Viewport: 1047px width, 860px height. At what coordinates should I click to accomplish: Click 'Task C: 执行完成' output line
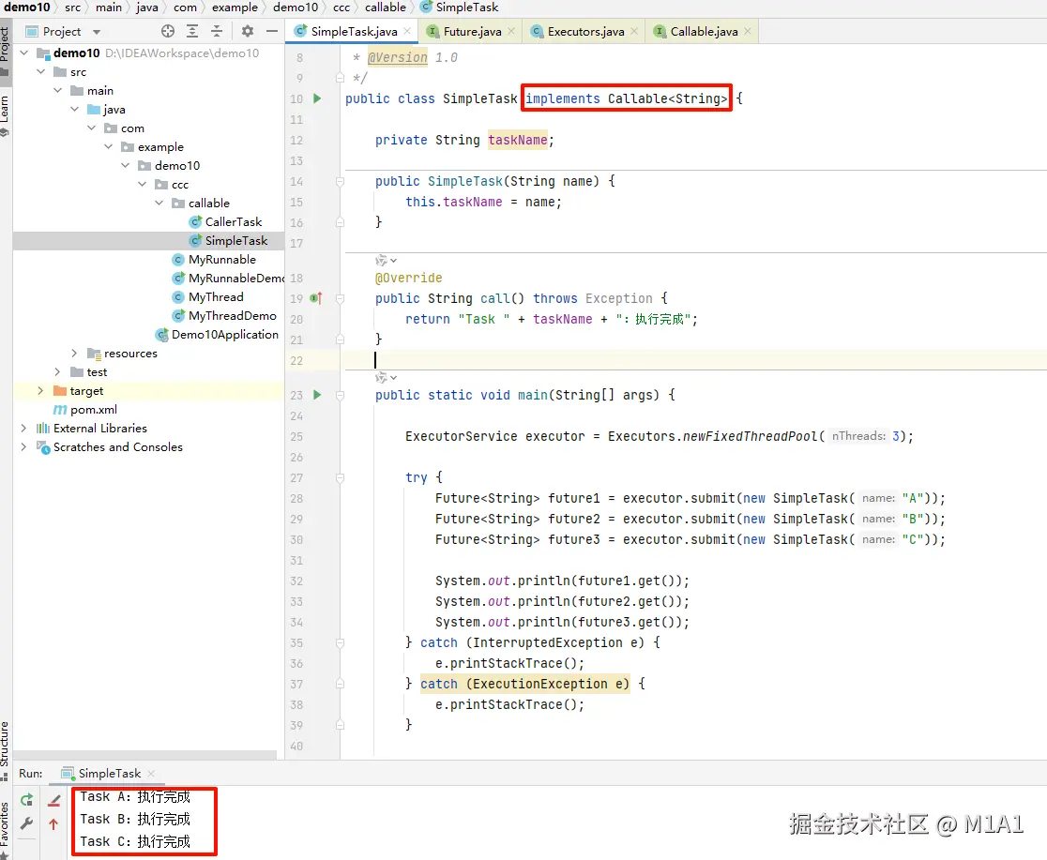(x=135, y=841)
